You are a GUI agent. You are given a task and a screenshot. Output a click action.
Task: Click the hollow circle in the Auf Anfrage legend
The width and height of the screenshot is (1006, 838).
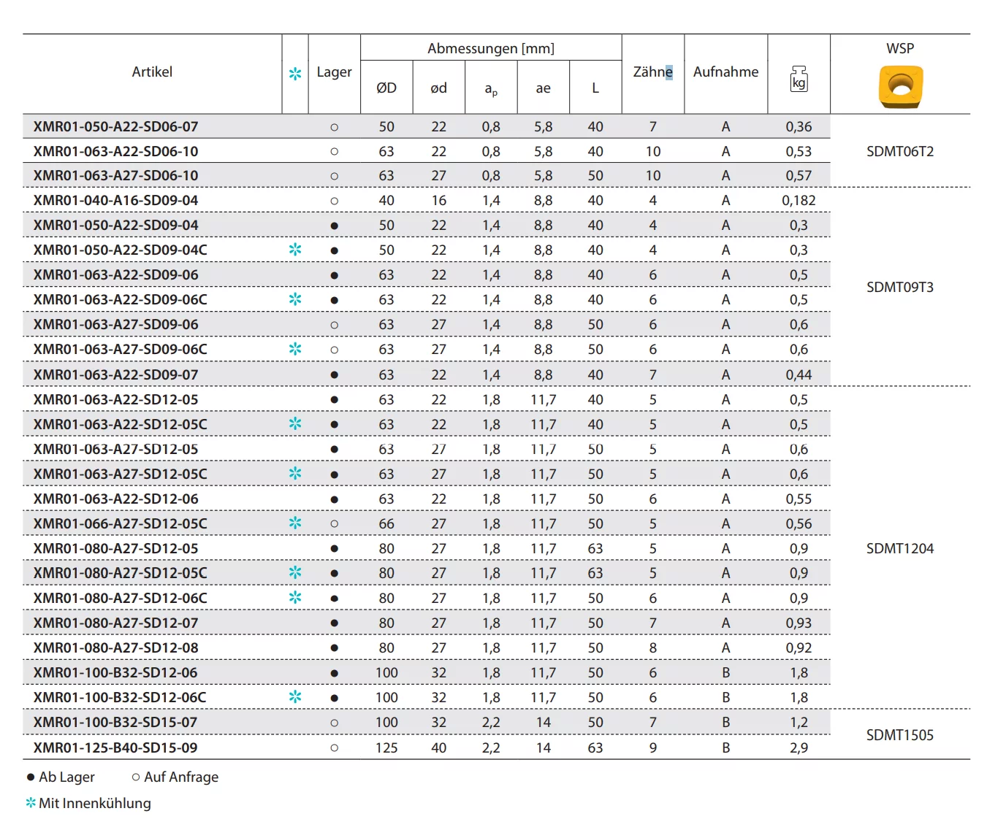tap(136, 777)
